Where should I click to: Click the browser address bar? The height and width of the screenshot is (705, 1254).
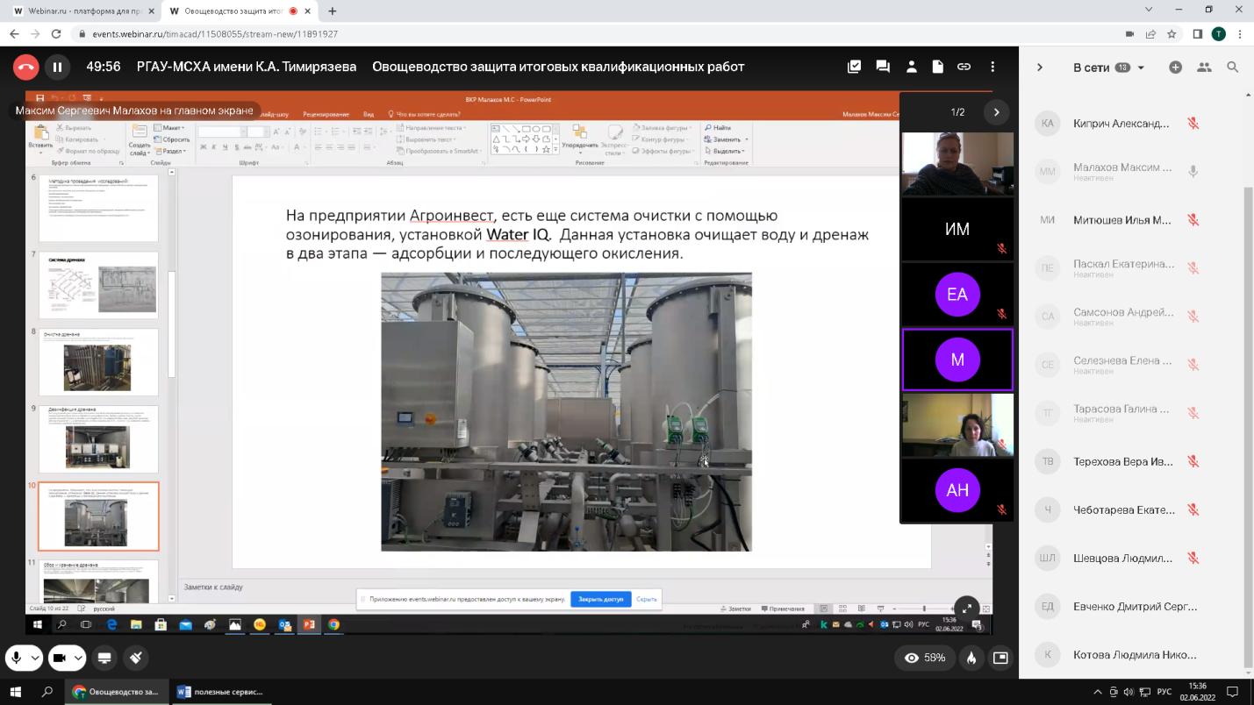[x=597, y=34]
